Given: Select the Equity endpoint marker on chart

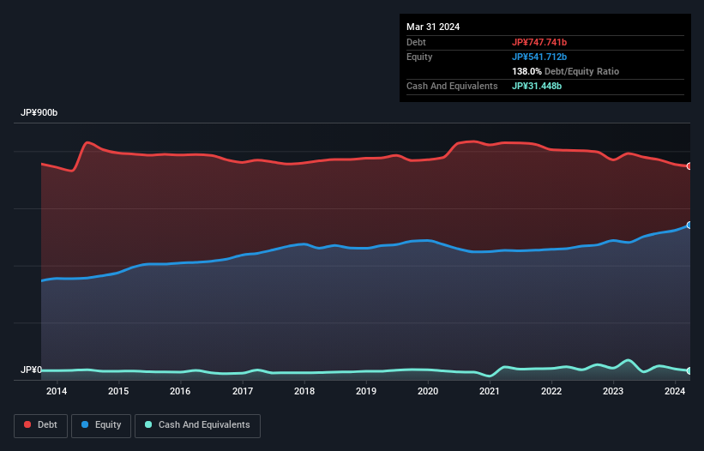Looking at the screenshot, I should click(689, 225).
